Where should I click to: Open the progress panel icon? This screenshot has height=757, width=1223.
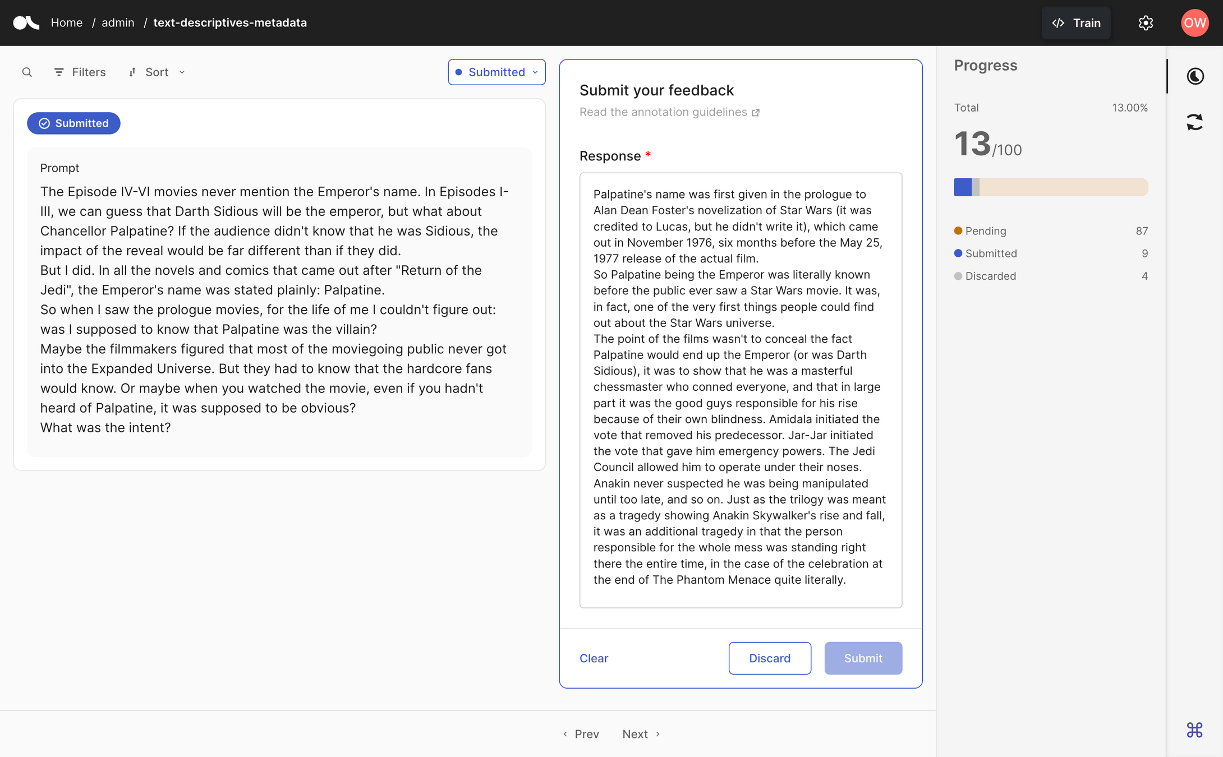coord(1195,76)
